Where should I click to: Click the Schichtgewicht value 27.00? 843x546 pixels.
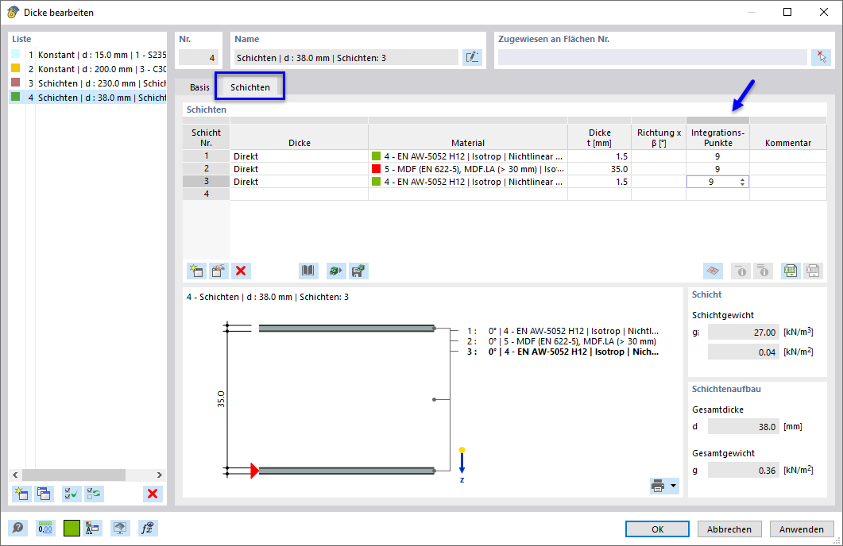[743, 333]
